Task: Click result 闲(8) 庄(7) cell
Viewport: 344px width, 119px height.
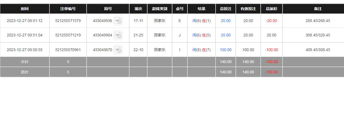Action: pyautogui.click(x=201, y=50)
